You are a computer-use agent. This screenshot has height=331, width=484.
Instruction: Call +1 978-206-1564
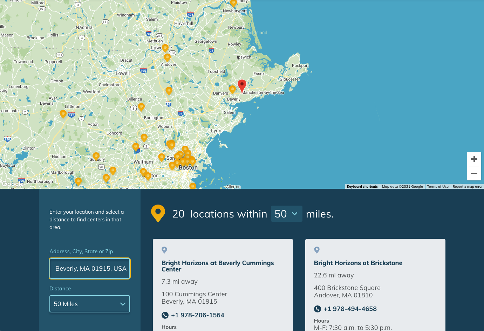point(198,315)
